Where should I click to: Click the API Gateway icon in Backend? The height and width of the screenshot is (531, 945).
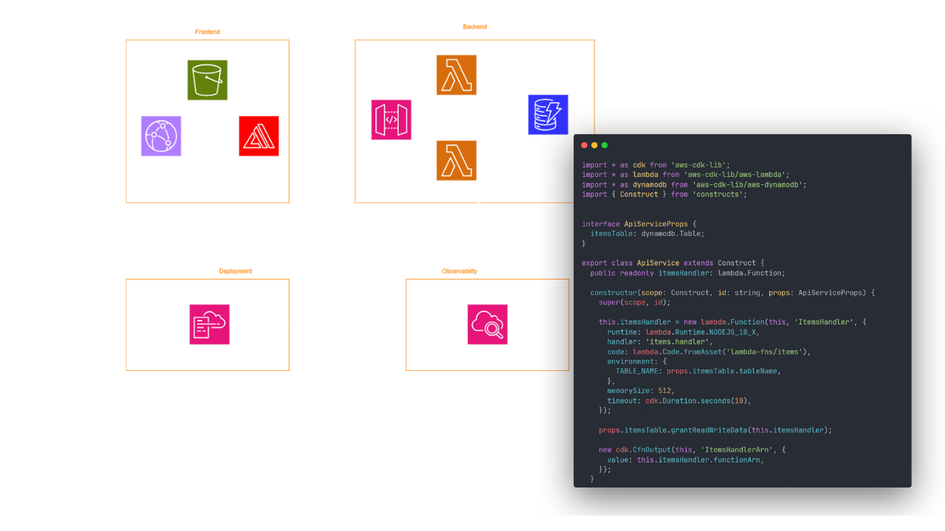point(391,119)
